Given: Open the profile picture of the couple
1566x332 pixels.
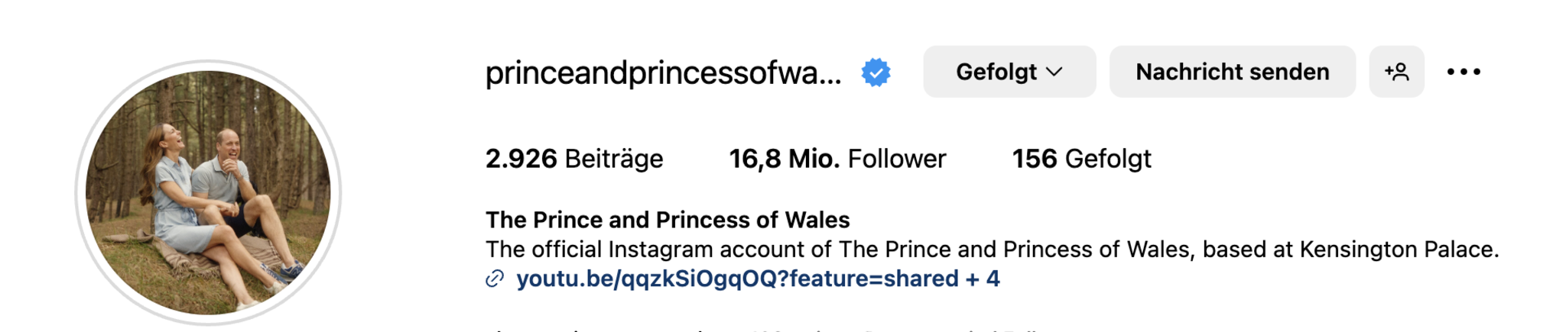Looking at the screenshot, I should tap(208, 192).
